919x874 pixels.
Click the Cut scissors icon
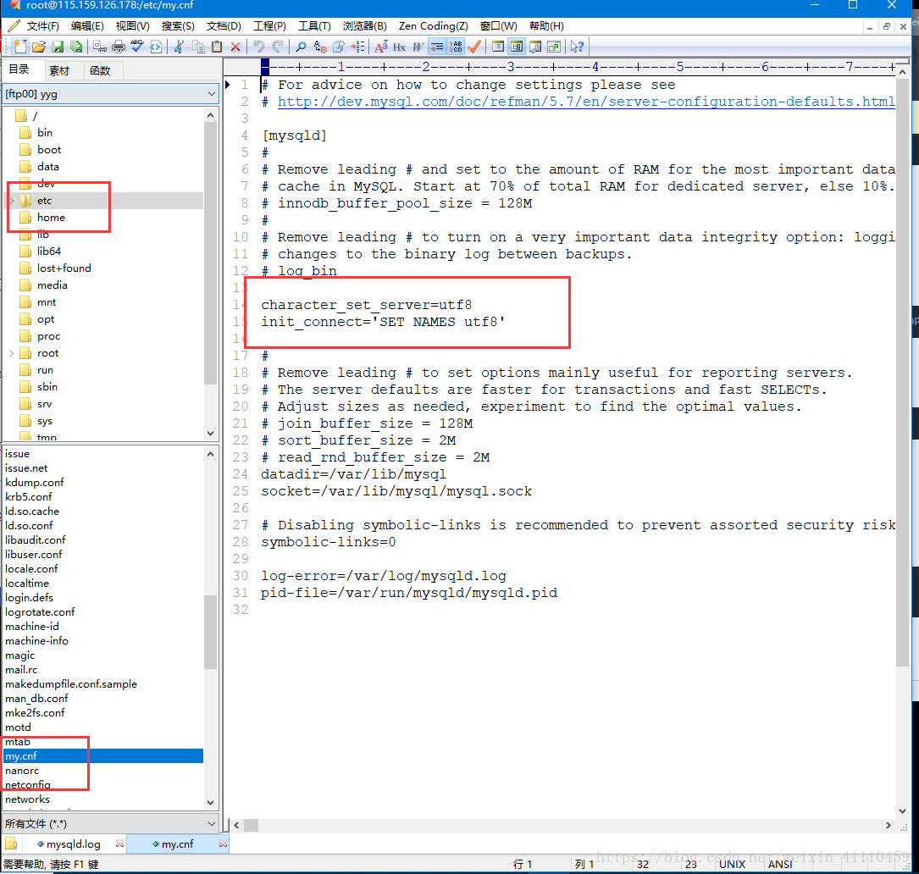[180, 47]
